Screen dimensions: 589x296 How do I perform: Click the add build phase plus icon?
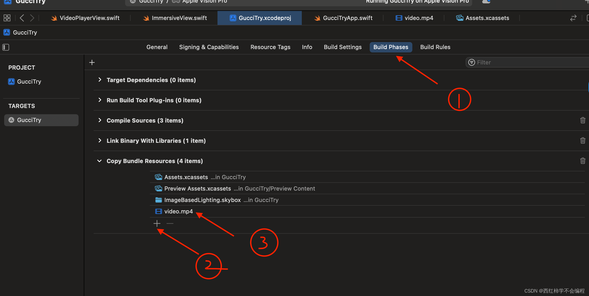pos(92,63)
